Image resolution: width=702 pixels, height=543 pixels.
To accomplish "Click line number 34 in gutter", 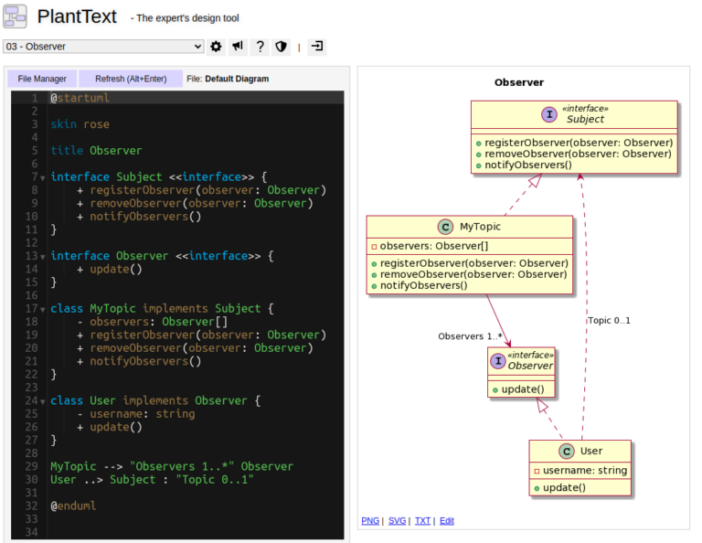I will click(x=31, y=532).
